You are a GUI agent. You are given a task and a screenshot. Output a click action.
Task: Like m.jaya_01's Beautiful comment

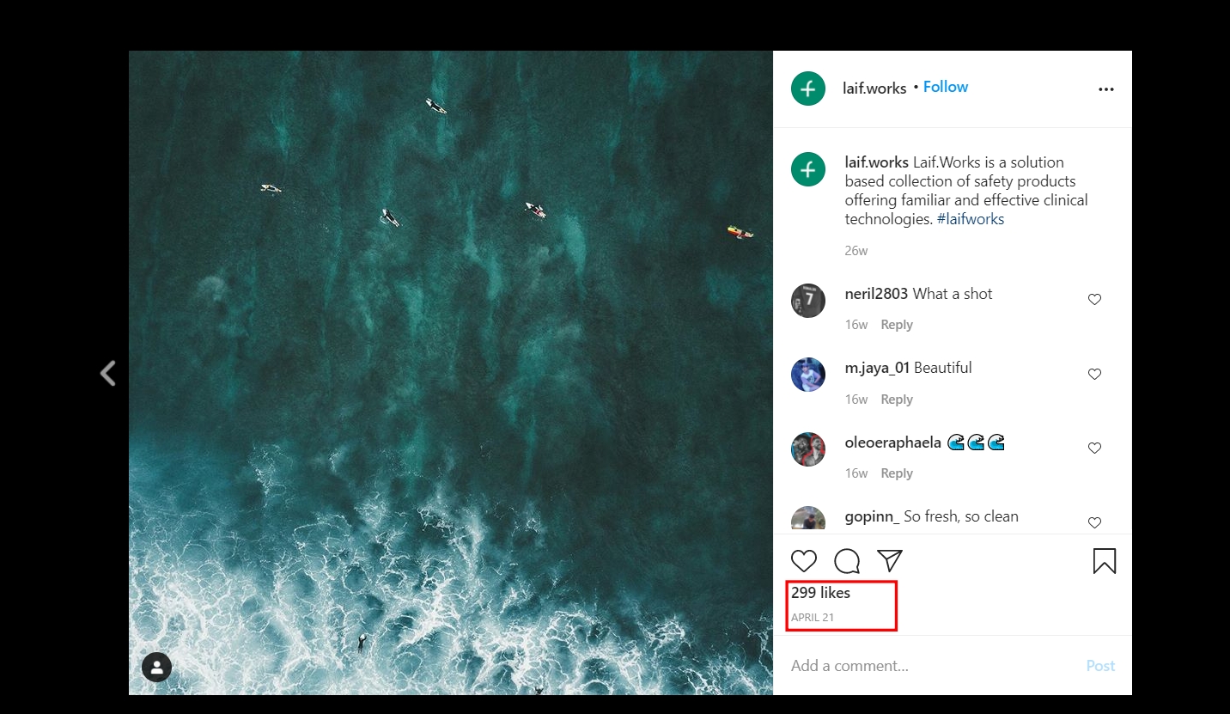(1094, 375)
